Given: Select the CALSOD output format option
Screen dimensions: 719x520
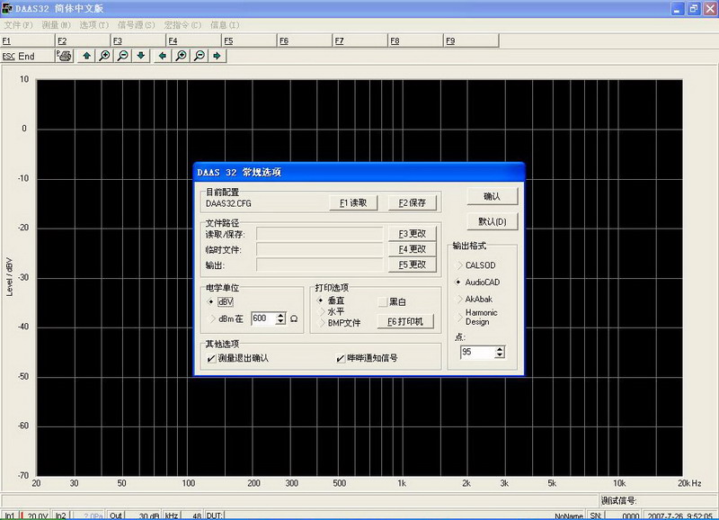Looking at the screenshot, I should tap(458, 265).
